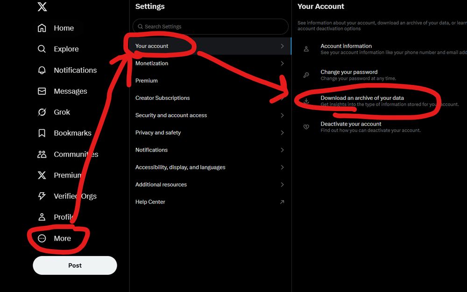Click the More circle-dots icon
The width and height of the screenshot is (467, 292).
(42, 238)
